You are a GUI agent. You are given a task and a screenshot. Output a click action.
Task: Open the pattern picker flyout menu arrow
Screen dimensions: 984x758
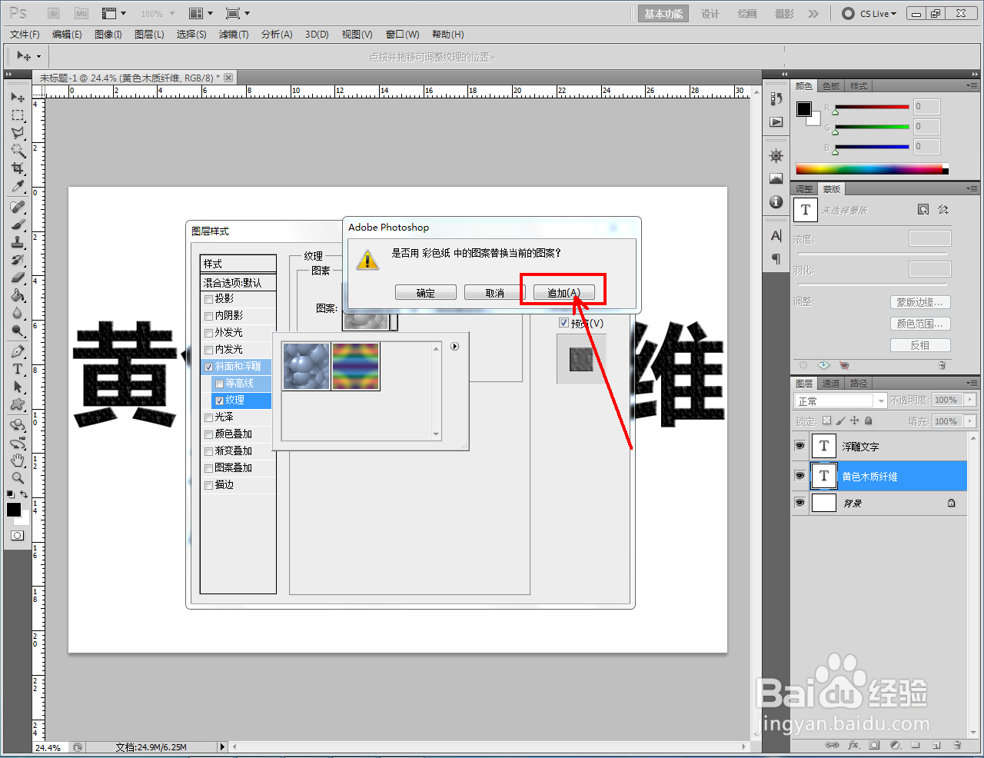[x=455, y=347]
